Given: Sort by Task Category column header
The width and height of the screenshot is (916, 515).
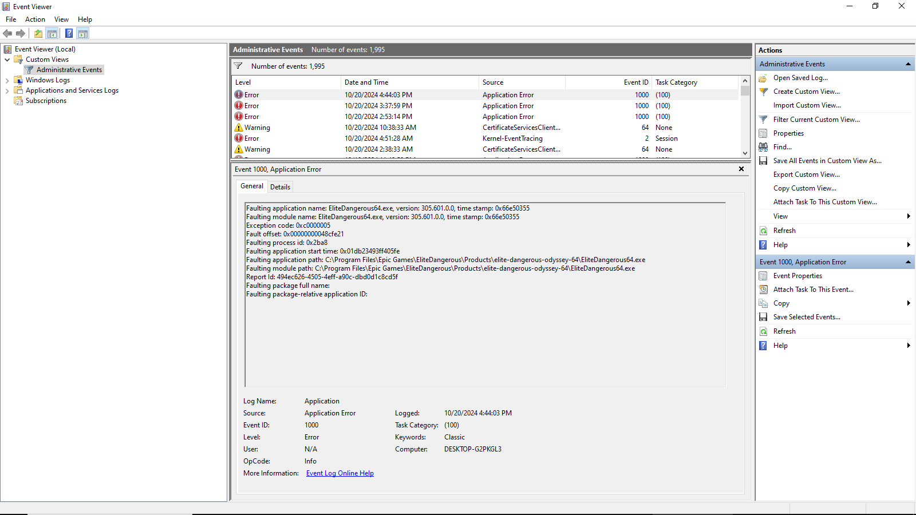Looking at the screenshot, I should [x=696, y=82].
